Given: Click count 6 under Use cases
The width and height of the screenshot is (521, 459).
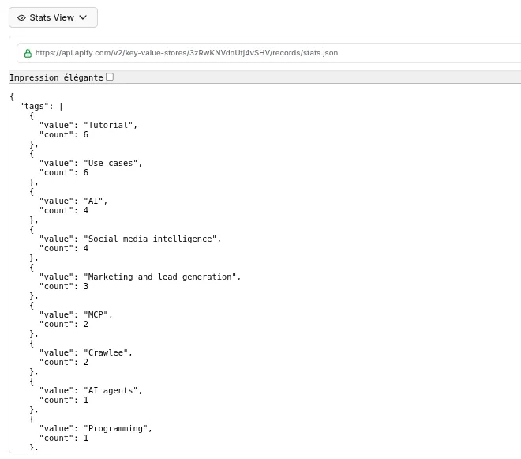Looking at the screenshot, I should coord(86,173).
